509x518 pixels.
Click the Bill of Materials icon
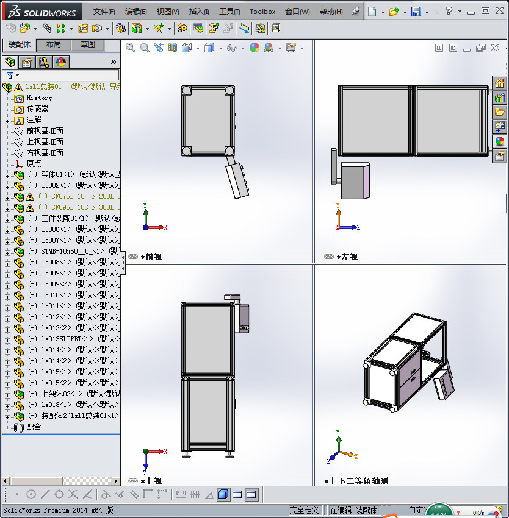198,29
